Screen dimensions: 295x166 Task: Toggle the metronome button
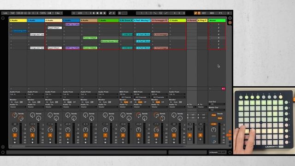(50, 13)
